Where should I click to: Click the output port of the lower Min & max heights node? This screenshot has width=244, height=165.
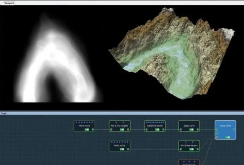coord(198,149)
